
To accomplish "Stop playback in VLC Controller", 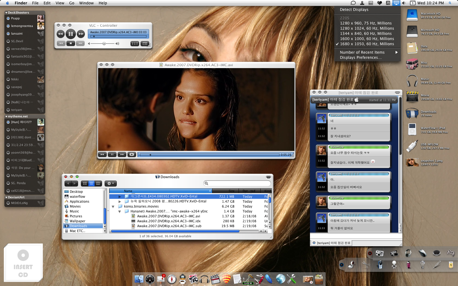I will pos(71,43).
